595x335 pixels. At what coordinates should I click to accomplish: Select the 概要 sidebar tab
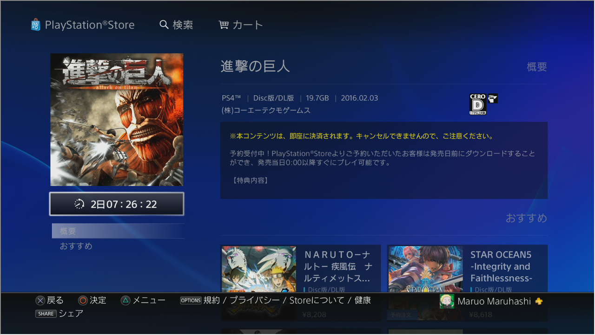coord(118,231)
